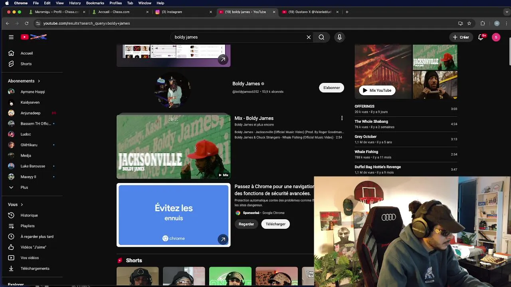Click the Télécharger ad button
Image resolution: width=511 pixels, height=287 pixels.
[275, 224]
